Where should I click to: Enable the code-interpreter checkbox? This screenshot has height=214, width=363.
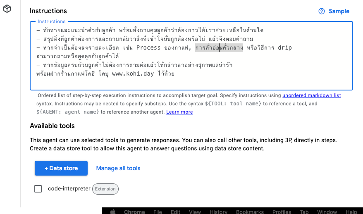(x=38, y=189)
